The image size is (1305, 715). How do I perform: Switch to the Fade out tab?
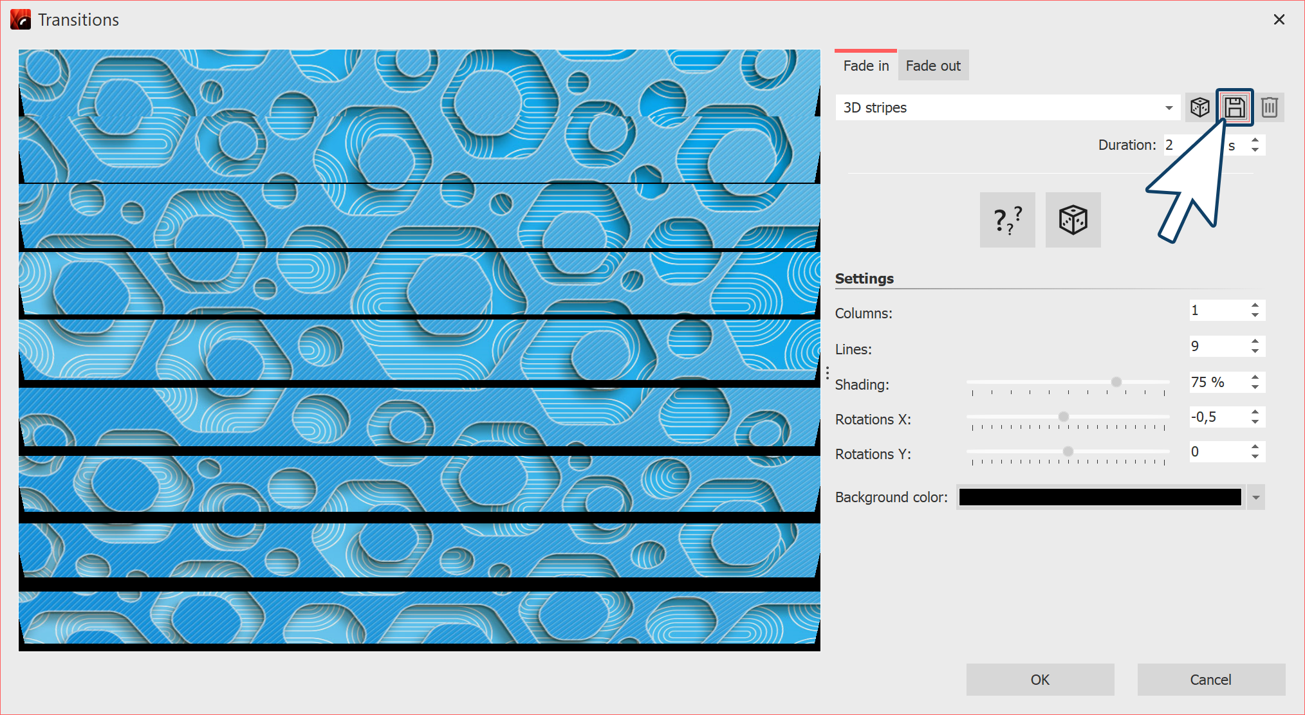click(932, 66)
